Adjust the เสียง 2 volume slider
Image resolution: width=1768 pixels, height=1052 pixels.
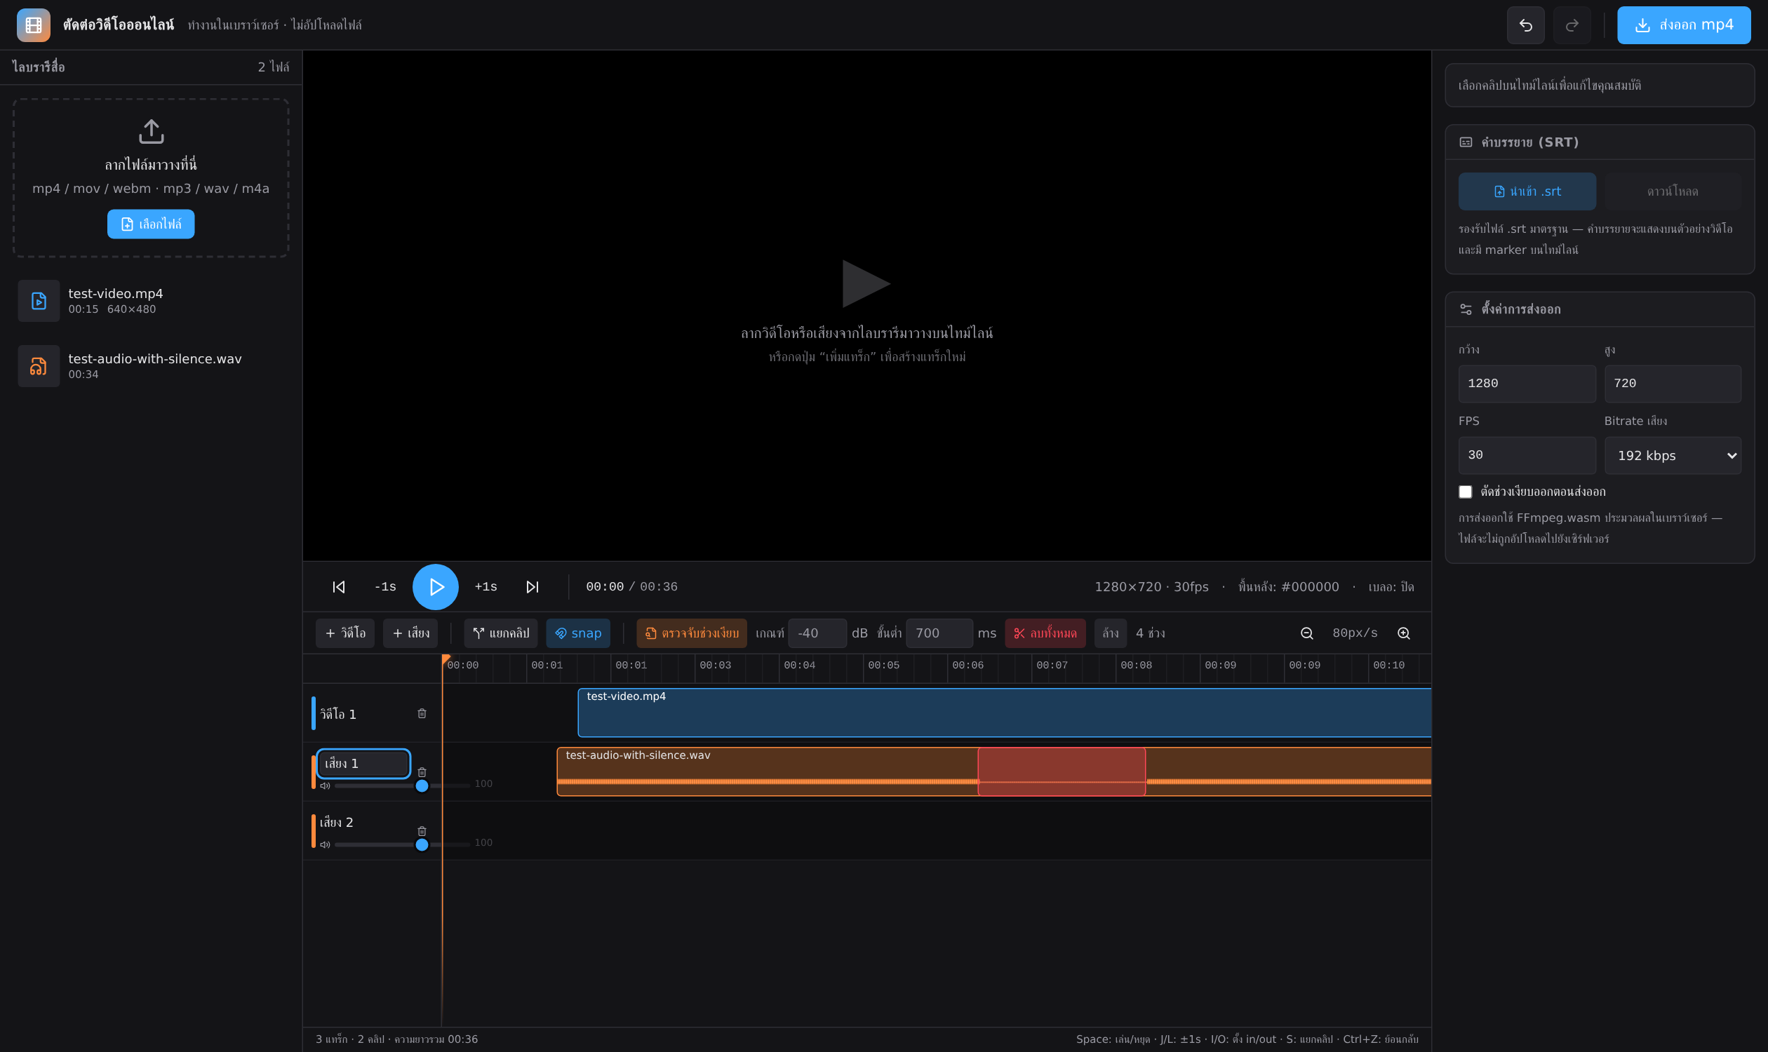[x=402, y=844]
